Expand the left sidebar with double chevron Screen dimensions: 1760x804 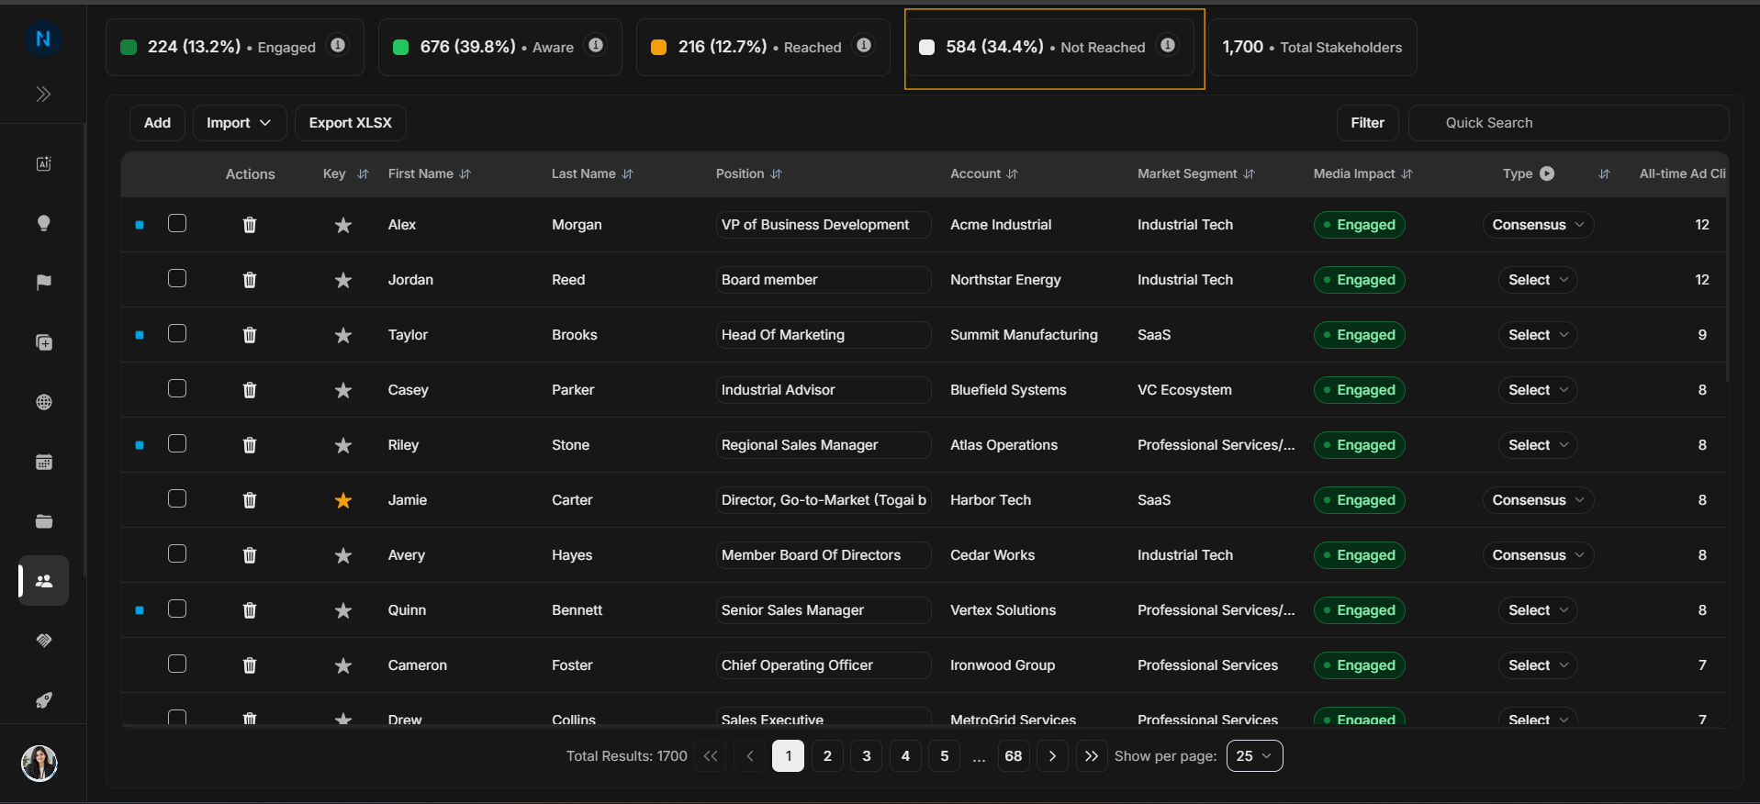coord(43,95)
